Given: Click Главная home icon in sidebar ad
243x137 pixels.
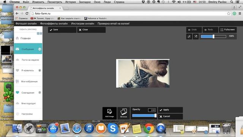Looking at the screenshot, I should click(x=17, y=38).
